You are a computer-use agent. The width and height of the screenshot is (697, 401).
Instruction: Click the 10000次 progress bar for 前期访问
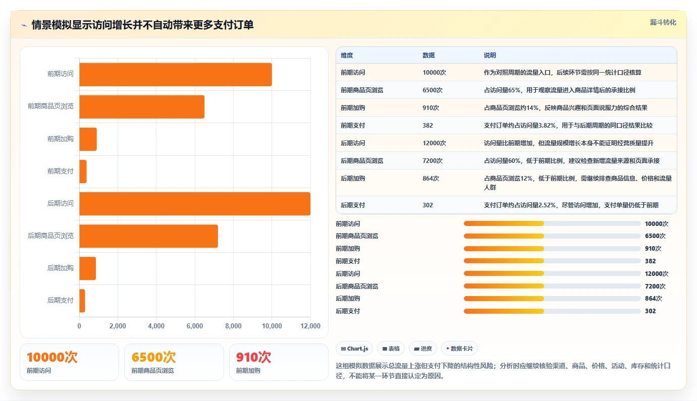click(x=552, y=223)
